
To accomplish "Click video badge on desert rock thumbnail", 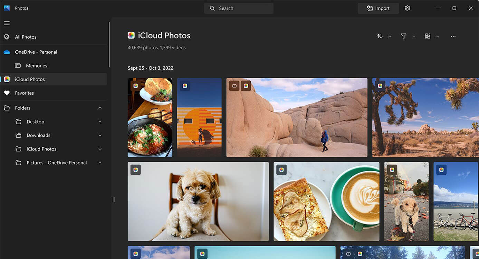I will click(x=234, y=86).
